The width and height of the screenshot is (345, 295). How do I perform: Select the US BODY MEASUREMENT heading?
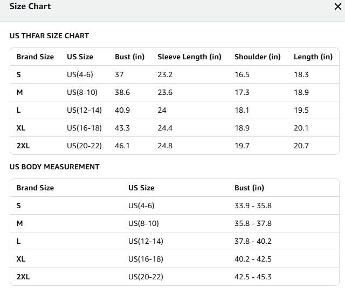pyautogui.click(x=54, y=167)
